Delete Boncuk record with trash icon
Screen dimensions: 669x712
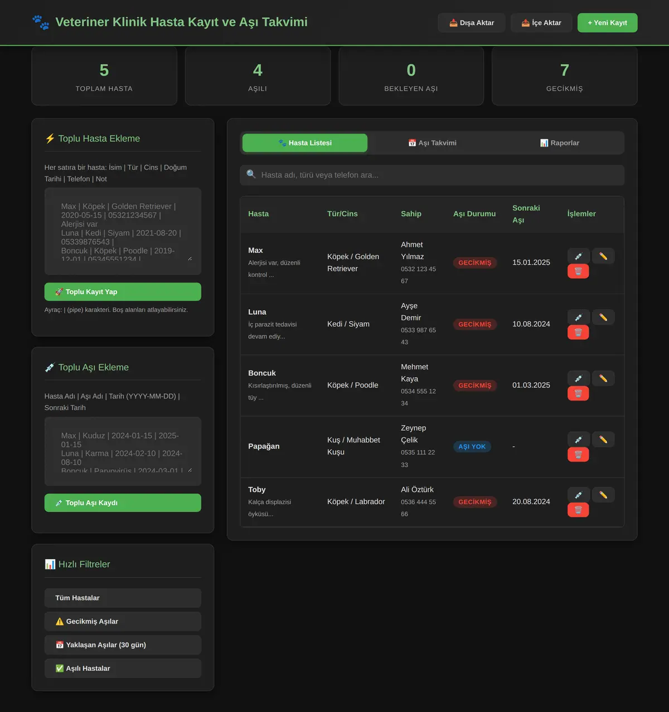point(578,393)
